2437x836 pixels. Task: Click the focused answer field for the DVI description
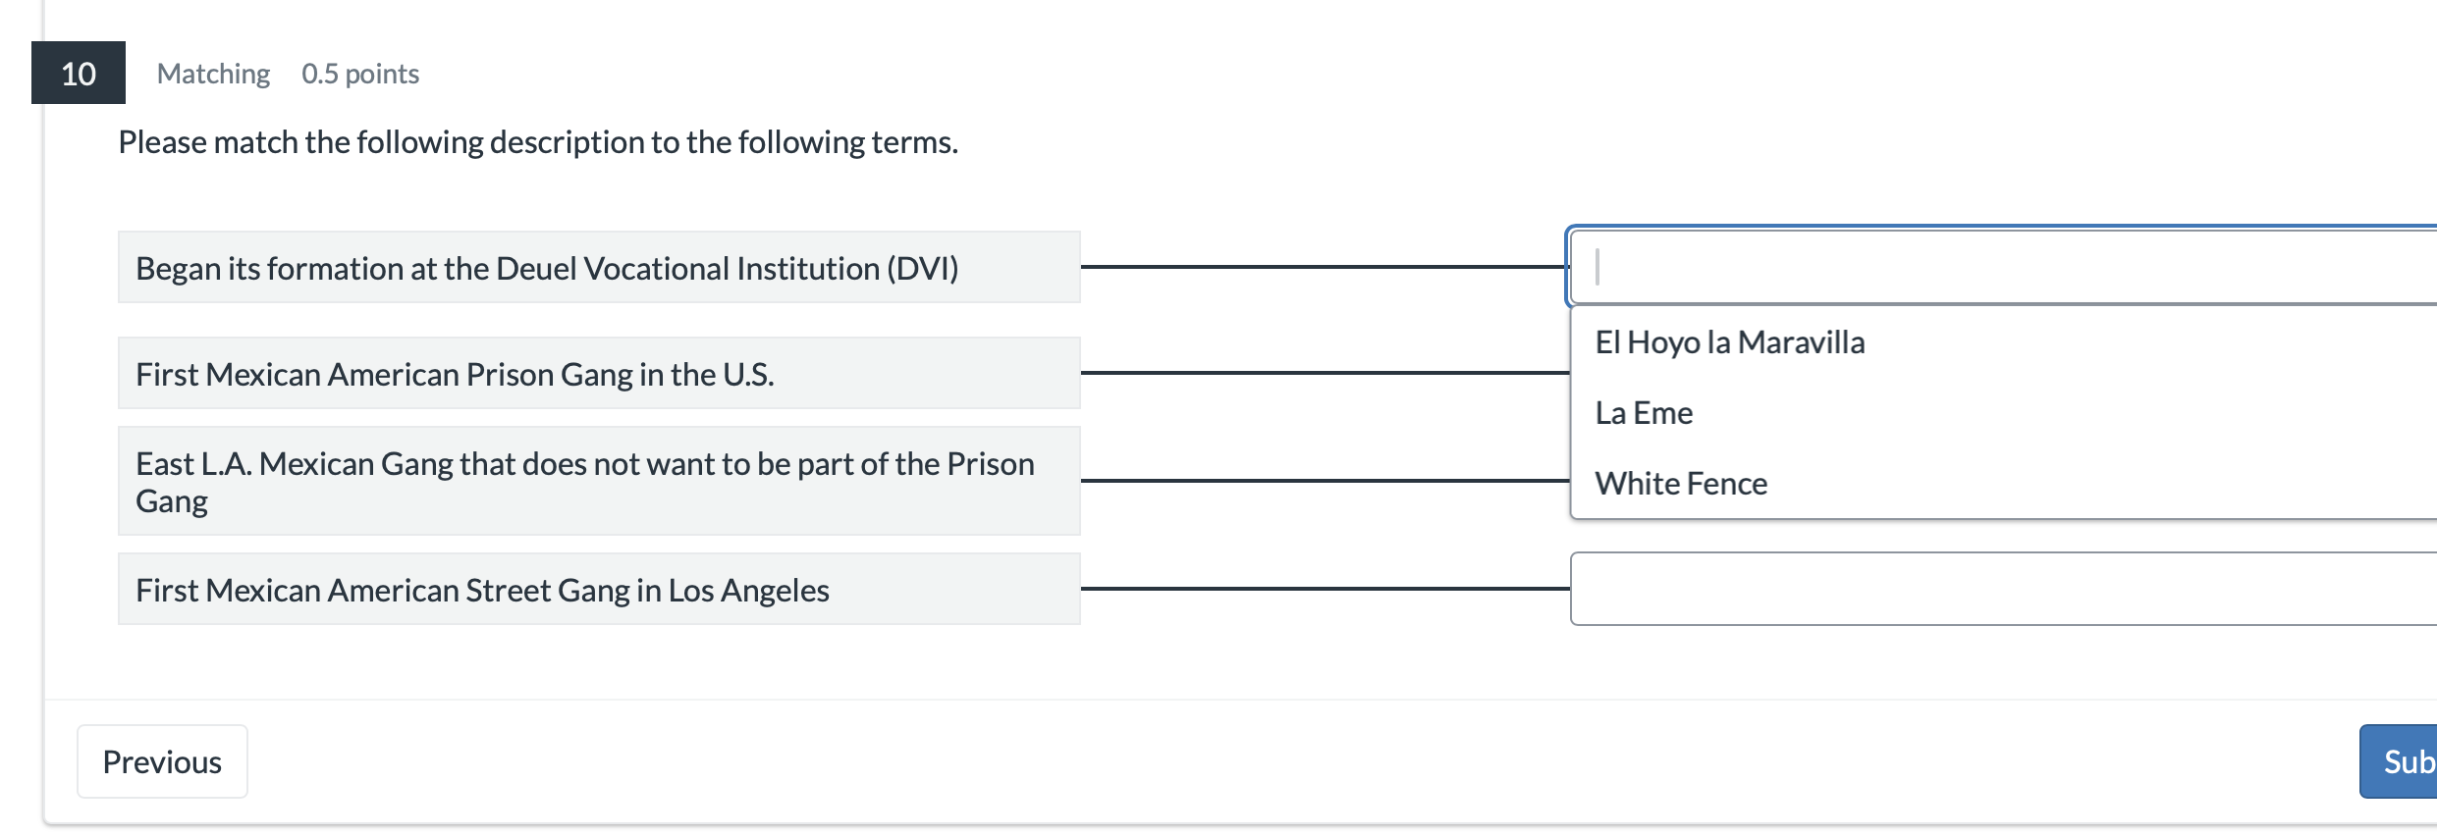click(x=2003, y=267)
